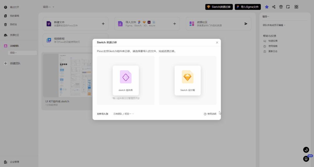Select 示例团队 in the sidebar
314x167 pixels.
[15, 46]
